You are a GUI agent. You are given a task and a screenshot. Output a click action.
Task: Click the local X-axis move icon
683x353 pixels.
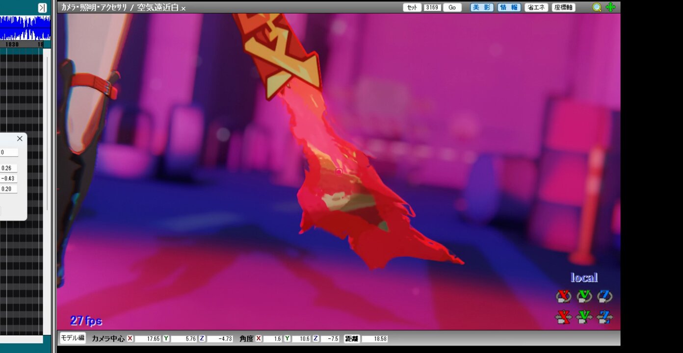564,317
